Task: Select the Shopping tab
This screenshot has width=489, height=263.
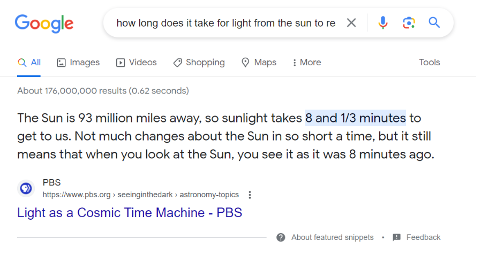Action: pyautogui.click(x=199, y=63)
